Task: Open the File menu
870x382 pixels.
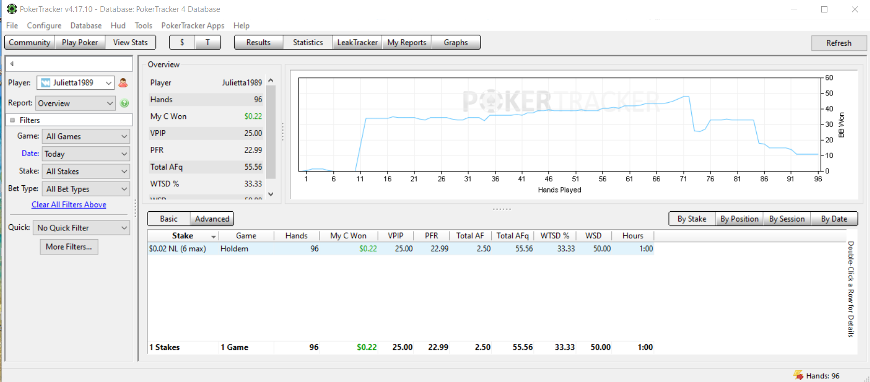Action: 12,25
